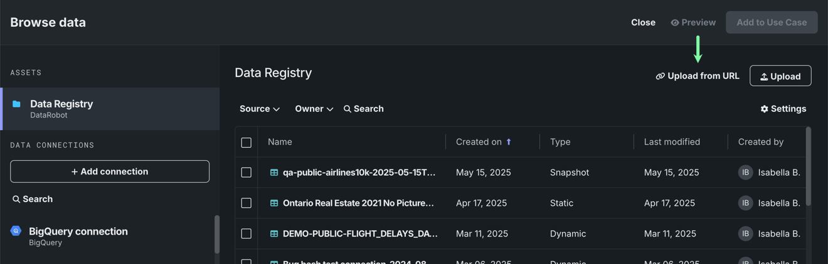828x264 pixels.
Task: Click the Data Registry folder icon
Action: [16, 104]
